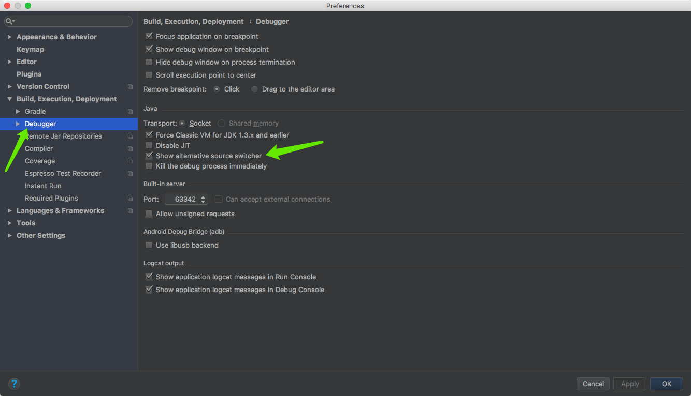691x396 pixels.
Task: Toggle logcat messages in Run Console
Action: pyautogui.click(x=149, y=277)
